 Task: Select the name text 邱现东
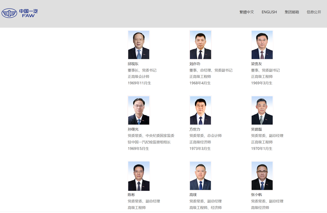click(133, 64)
